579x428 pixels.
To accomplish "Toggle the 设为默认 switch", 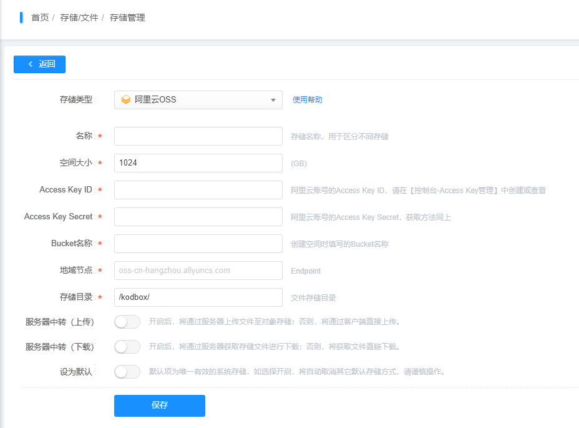I will click(127, 372).
